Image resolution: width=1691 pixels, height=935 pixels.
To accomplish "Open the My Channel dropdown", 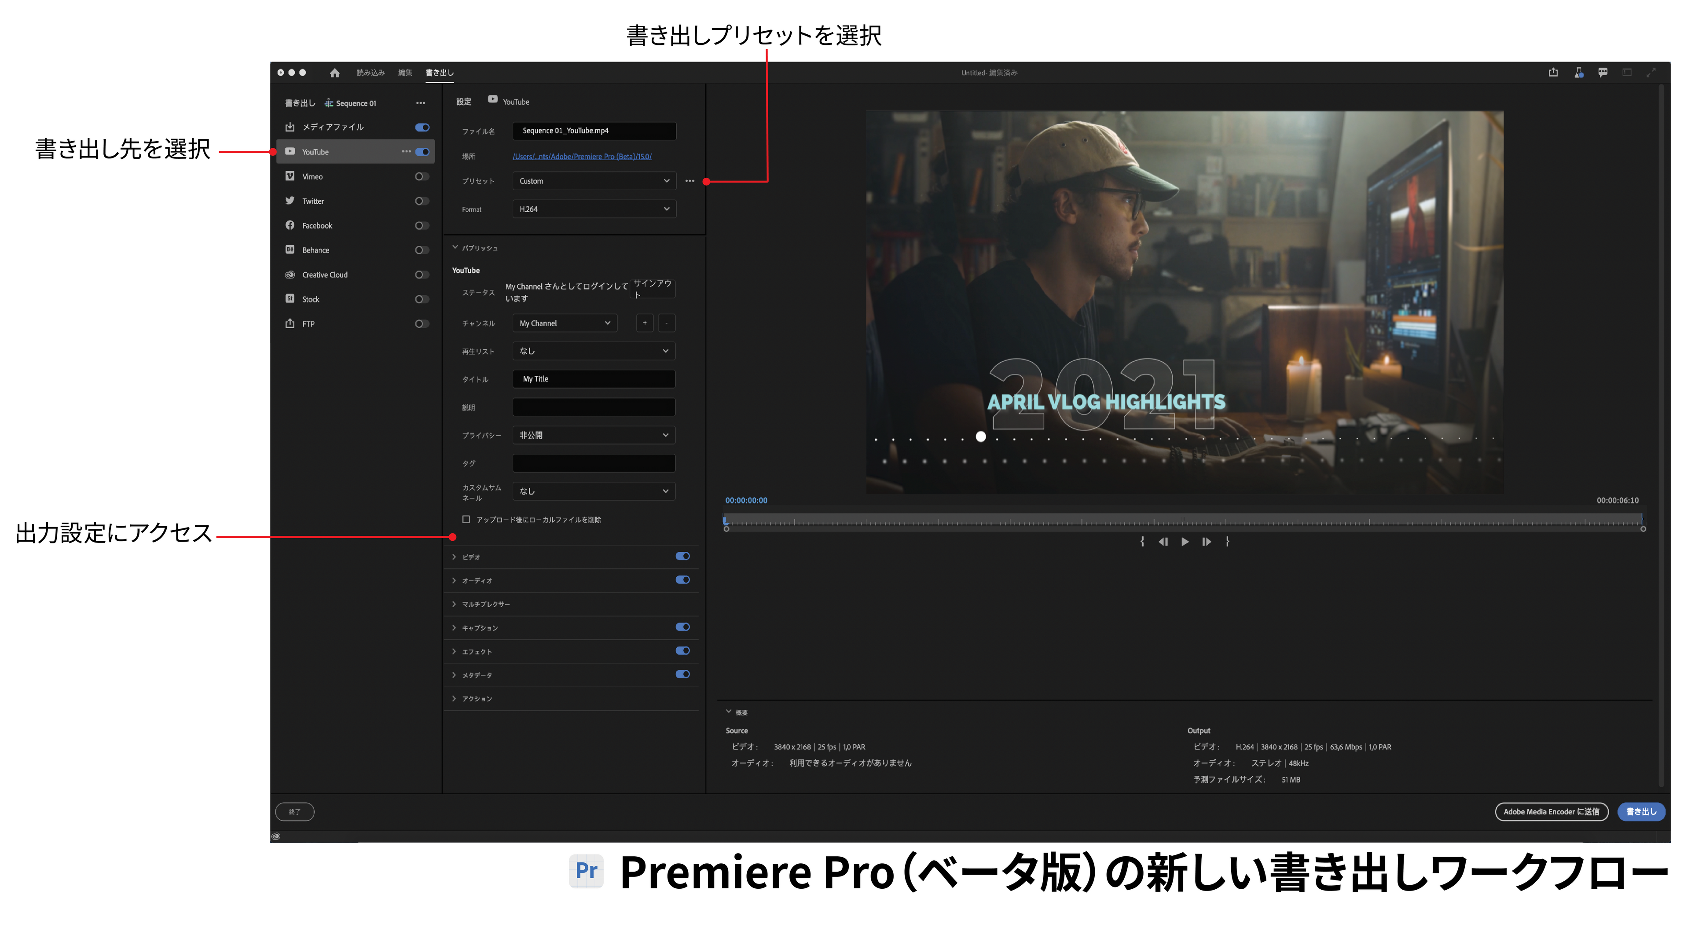I will [565, 323].
